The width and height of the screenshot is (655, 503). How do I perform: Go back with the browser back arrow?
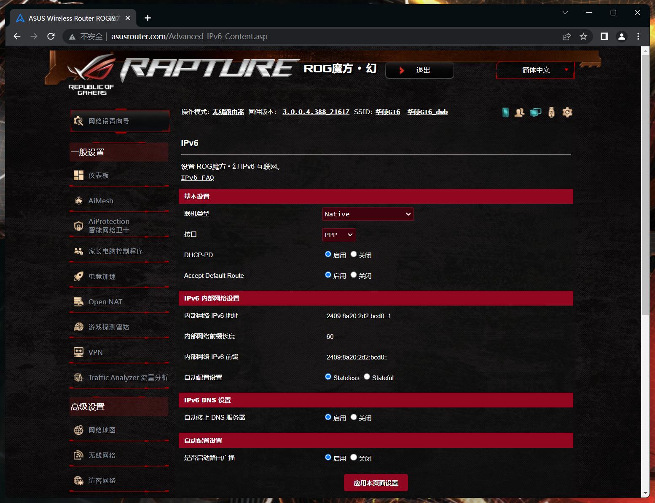tap(17, 37)
